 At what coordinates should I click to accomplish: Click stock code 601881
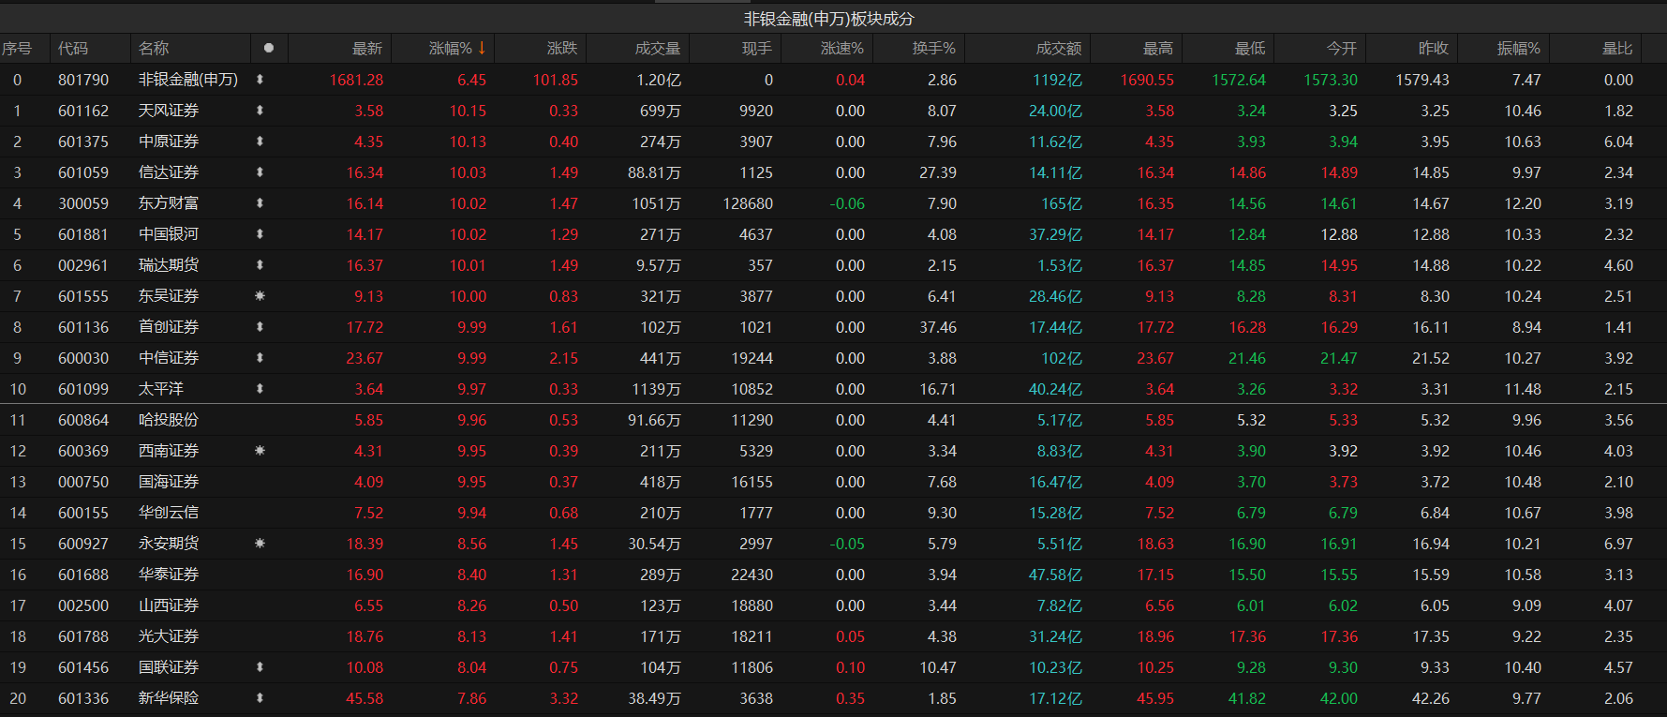83,234
